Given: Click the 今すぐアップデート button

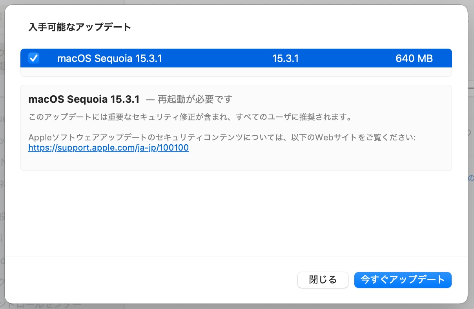Looking at the screenshot, I should pyautogui.click(x=403, y=280).
